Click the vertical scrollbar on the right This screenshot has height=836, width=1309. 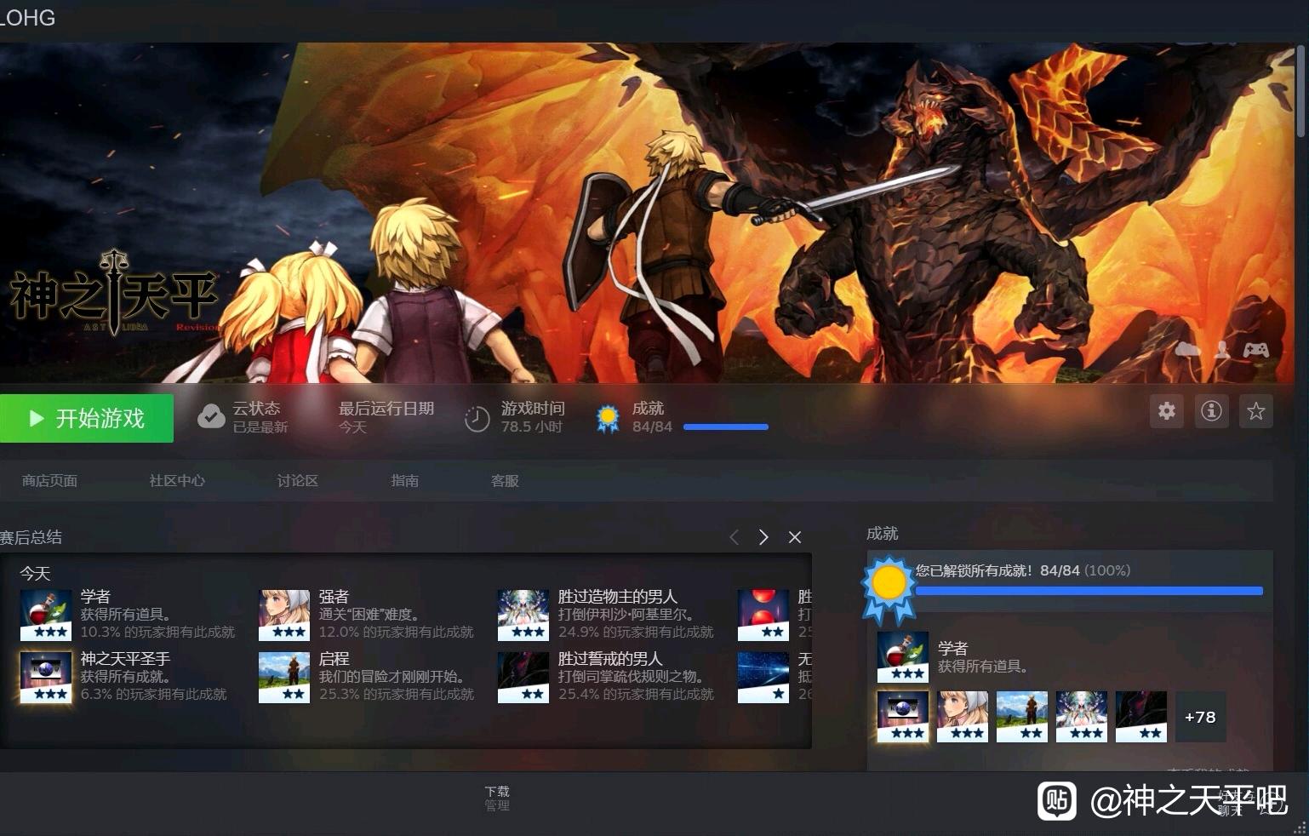click(x=1301, y=91)
